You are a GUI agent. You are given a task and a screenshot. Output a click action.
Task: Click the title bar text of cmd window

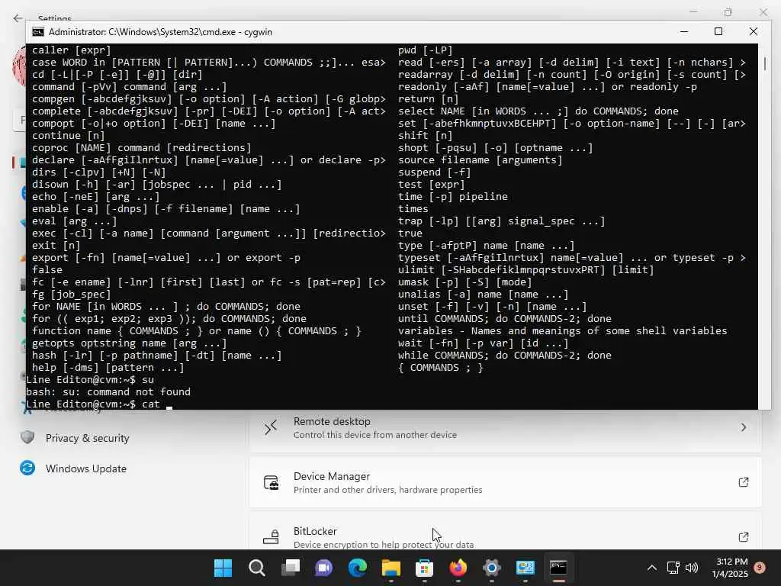[x=160, y=32]
